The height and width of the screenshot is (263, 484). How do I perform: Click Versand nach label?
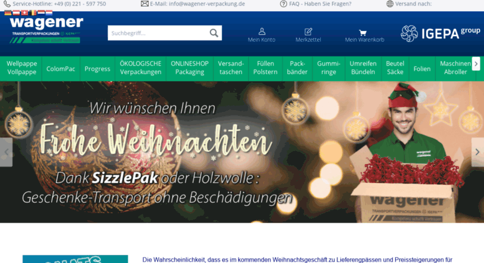tap(414, 4)
